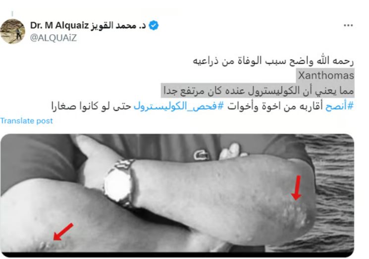Open the @ALQUAiZ handle
Viewport: 369px width, 259px height.
pos(53,38)
